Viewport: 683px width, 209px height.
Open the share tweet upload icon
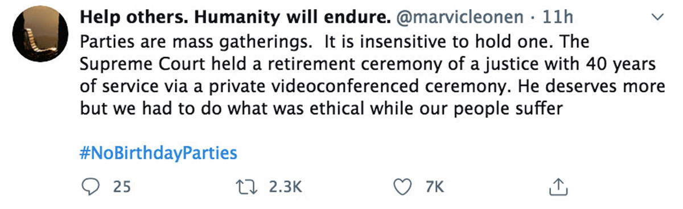(x=558, y=186)
